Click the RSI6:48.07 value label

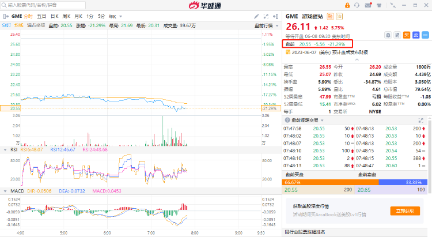pos(32,149)
